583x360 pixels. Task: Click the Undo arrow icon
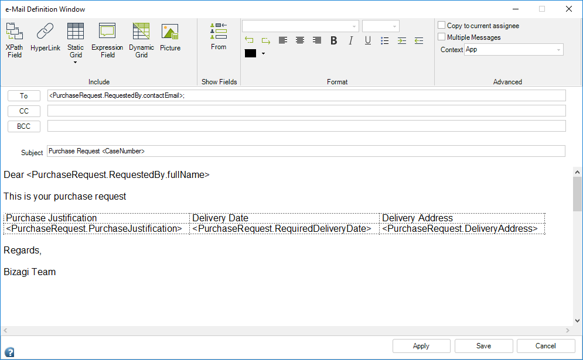(x=249, y=40)
